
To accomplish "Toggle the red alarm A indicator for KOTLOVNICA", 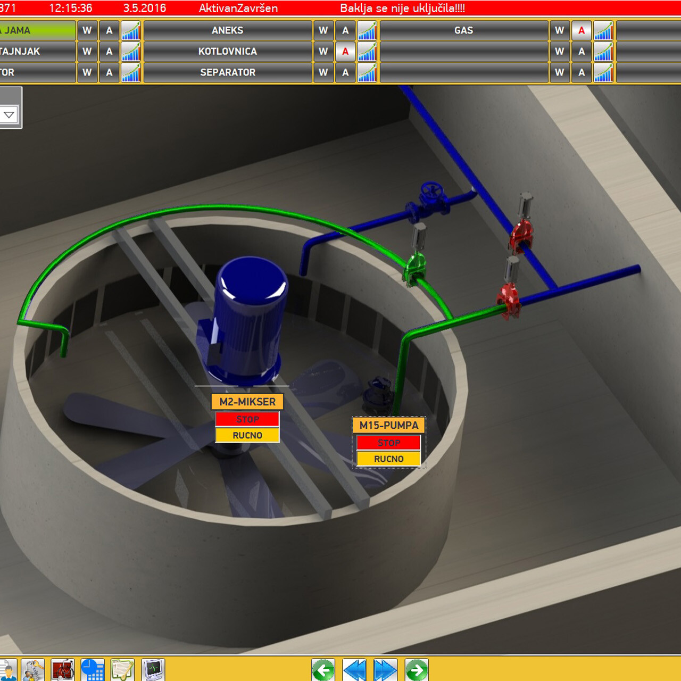I will coord(345,52).
